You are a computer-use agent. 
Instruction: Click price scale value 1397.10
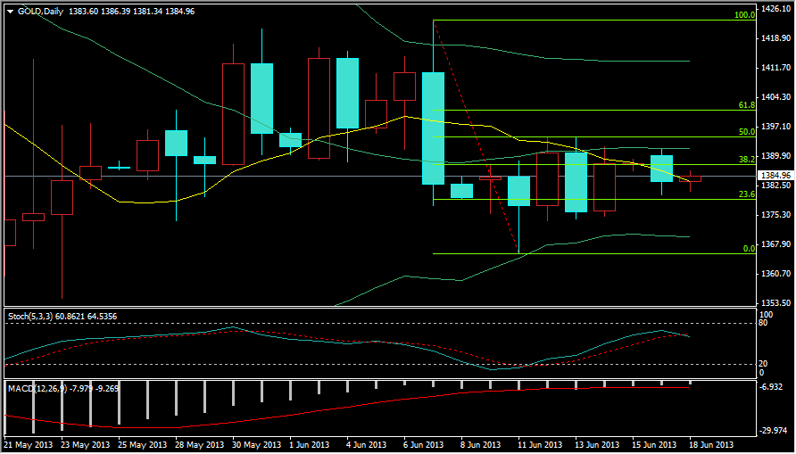(775, 127)
